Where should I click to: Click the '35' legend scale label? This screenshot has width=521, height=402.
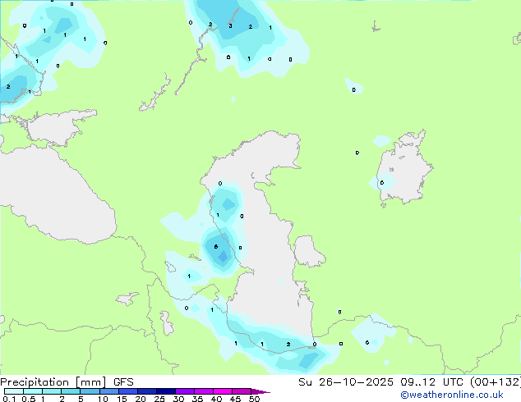click(x=197, y=399)
